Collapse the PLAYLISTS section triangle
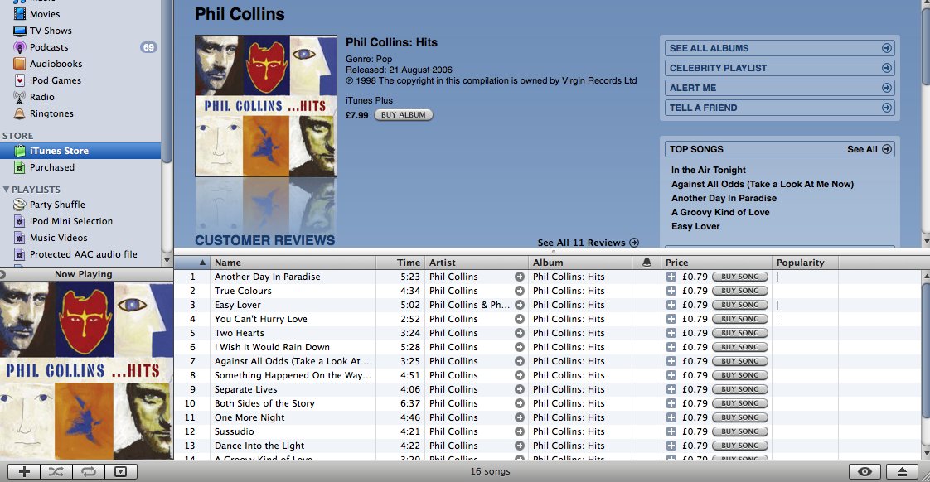This screenshot has height=482, width=930. (6, 189)
